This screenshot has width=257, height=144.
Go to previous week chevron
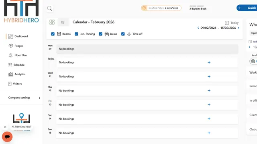[x=198, y=28]
